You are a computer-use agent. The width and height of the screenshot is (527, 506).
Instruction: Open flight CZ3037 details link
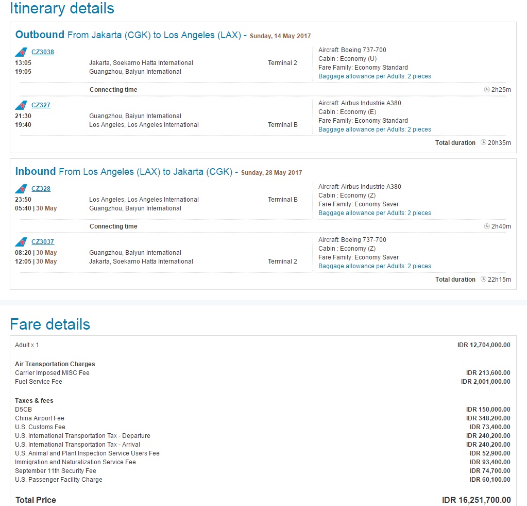[x=43, y=242]
